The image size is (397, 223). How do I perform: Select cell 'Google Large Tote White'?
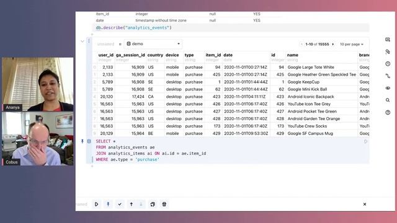pos(311,68)
